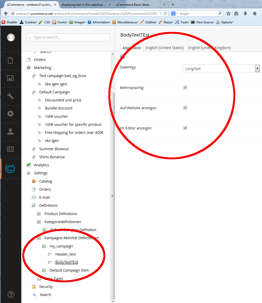Open the Members section ID card icon
The width and height of the screenshot is (262, 303).
click(x=10, y=149)
